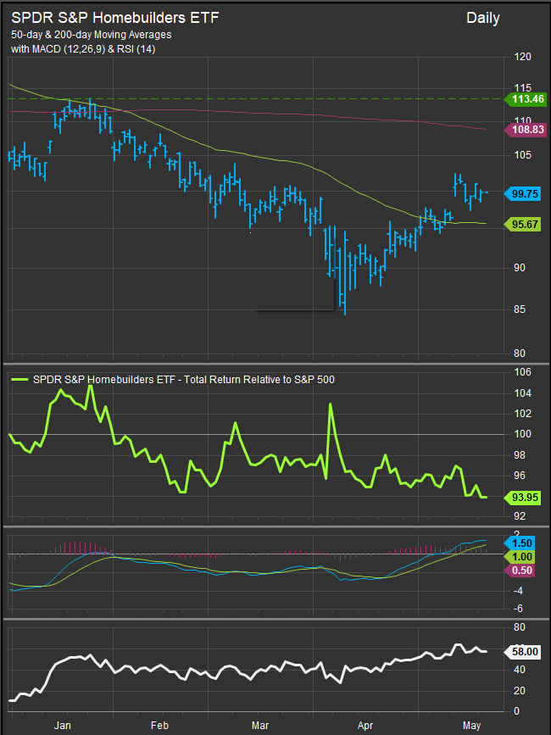
Task: Select the 99.75 last price tag
Action: pos(522,193)
